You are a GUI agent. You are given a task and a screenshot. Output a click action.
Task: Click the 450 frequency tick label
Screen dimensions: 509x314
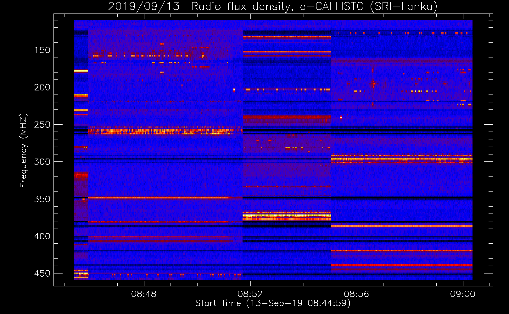(x=42, y=273)
